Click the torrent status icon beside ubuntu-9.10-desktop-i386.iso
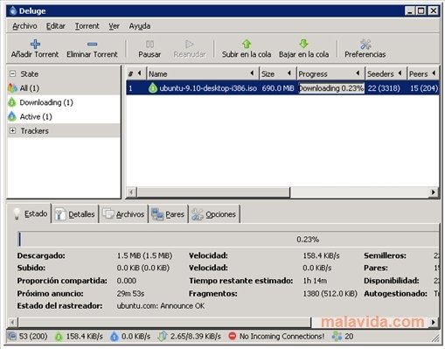This screenshot has height=349, width=445. (153, 87)
